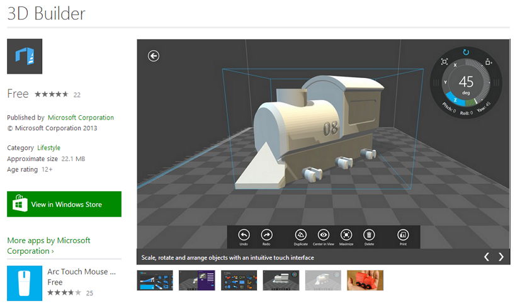Open the Lifestyle category link
Screen dimensions: 532x304
tap(49, 147)
